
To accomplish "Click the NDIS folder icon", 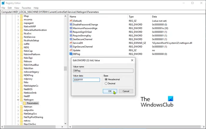I will click(x=21, y=47).
